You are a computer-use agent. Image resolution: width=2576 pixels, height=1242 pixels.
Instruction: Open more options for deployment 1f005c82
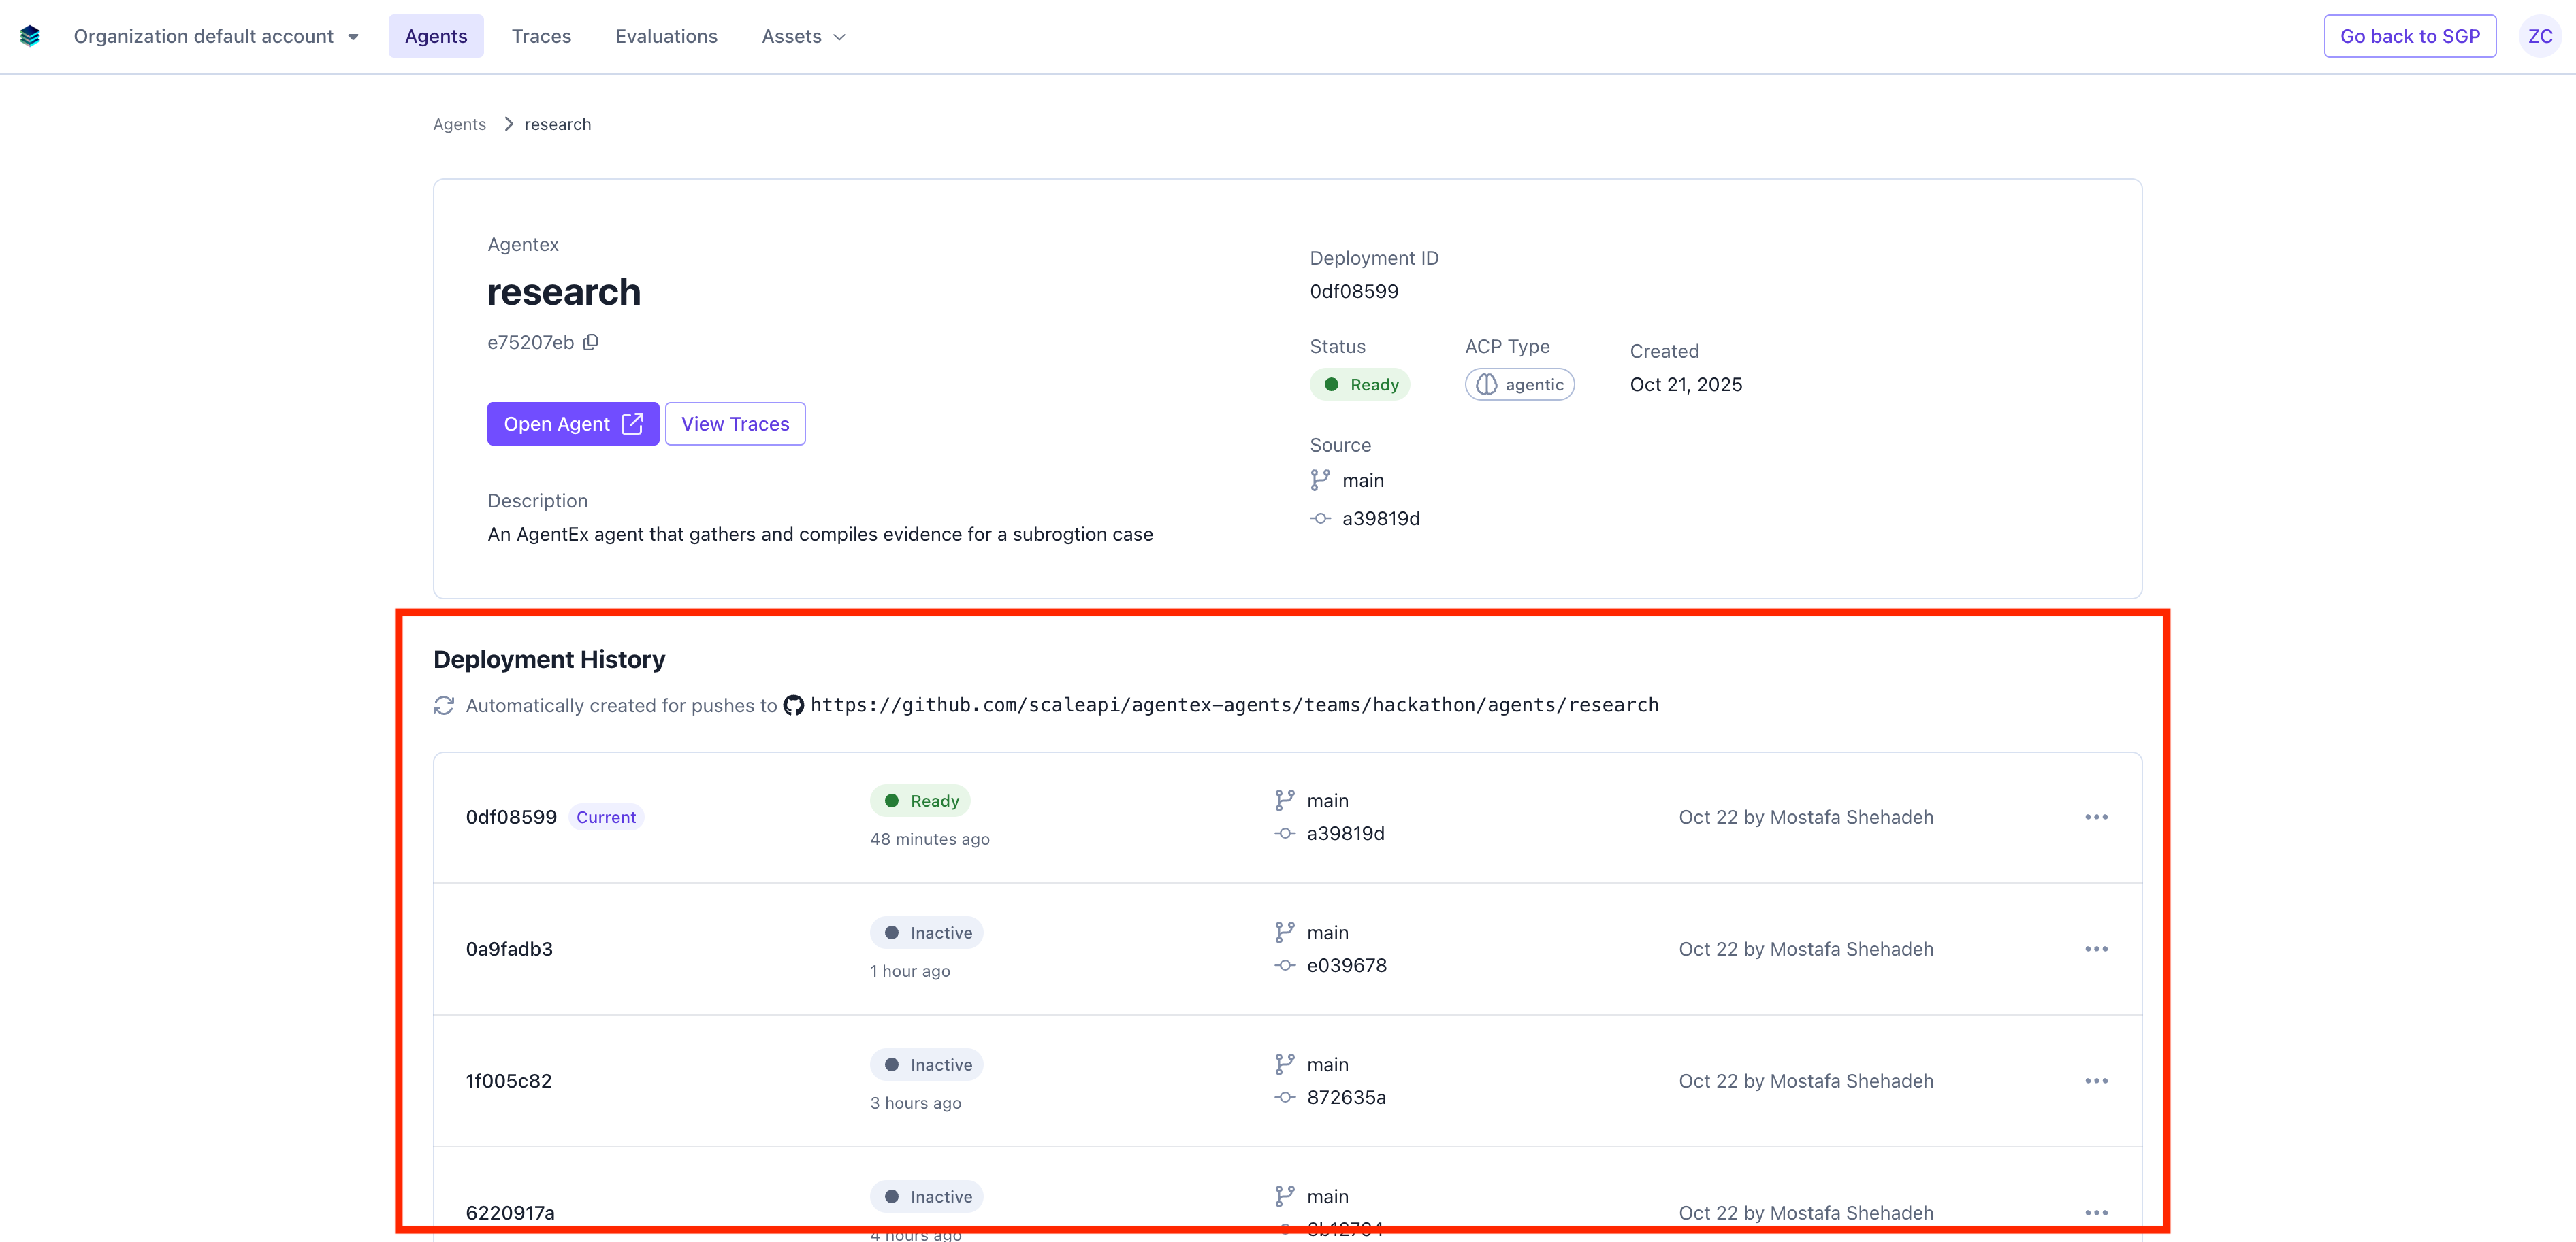2096,1081
